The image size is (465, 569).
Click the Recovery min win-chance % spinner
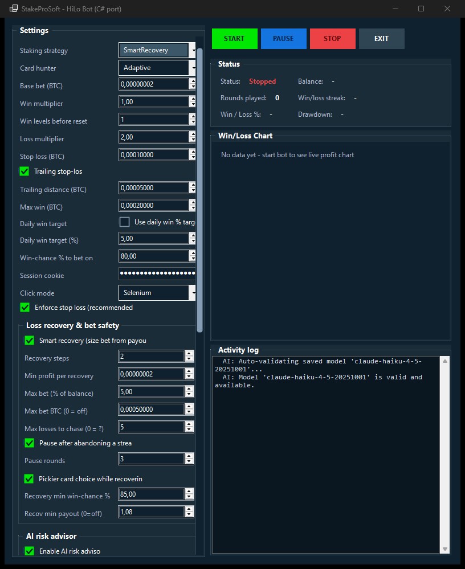tap(189, 494)
